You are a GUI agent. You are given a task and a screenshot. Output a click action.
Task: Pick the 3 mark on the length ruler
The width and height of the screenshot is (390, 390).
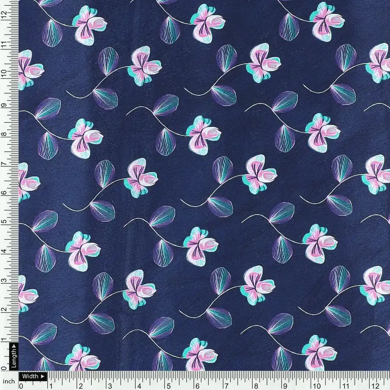(3, 280)
